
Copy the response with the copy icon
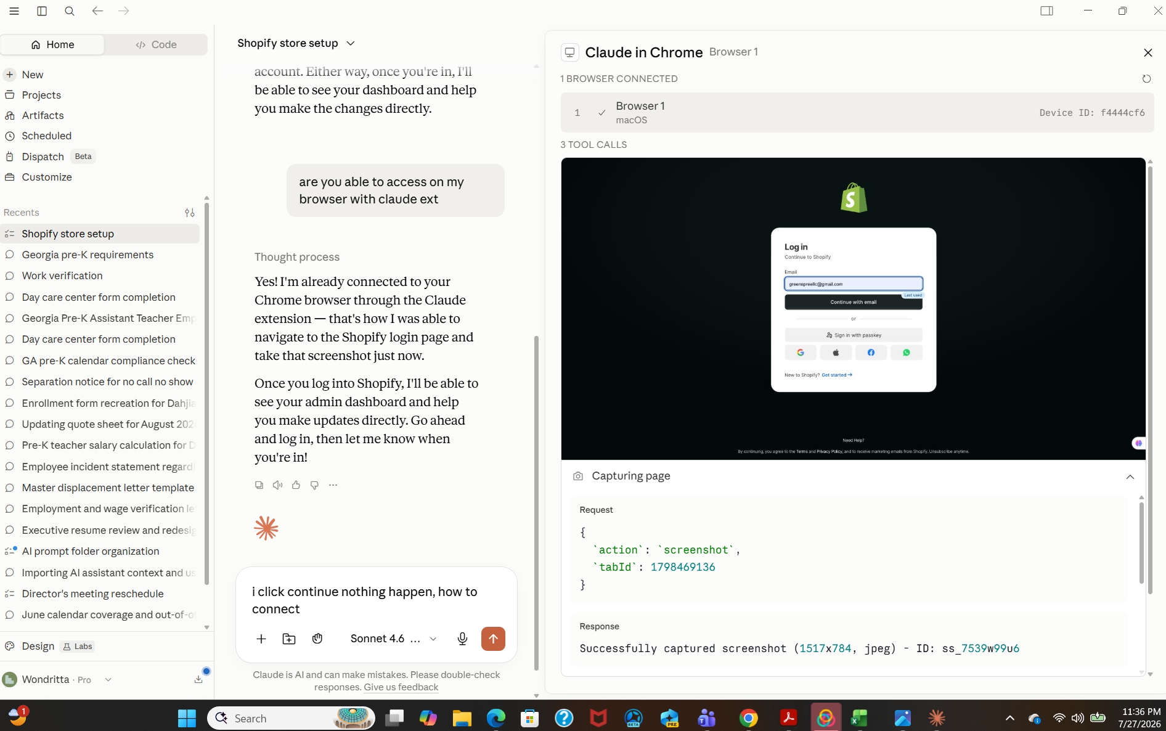coord(259,485)
